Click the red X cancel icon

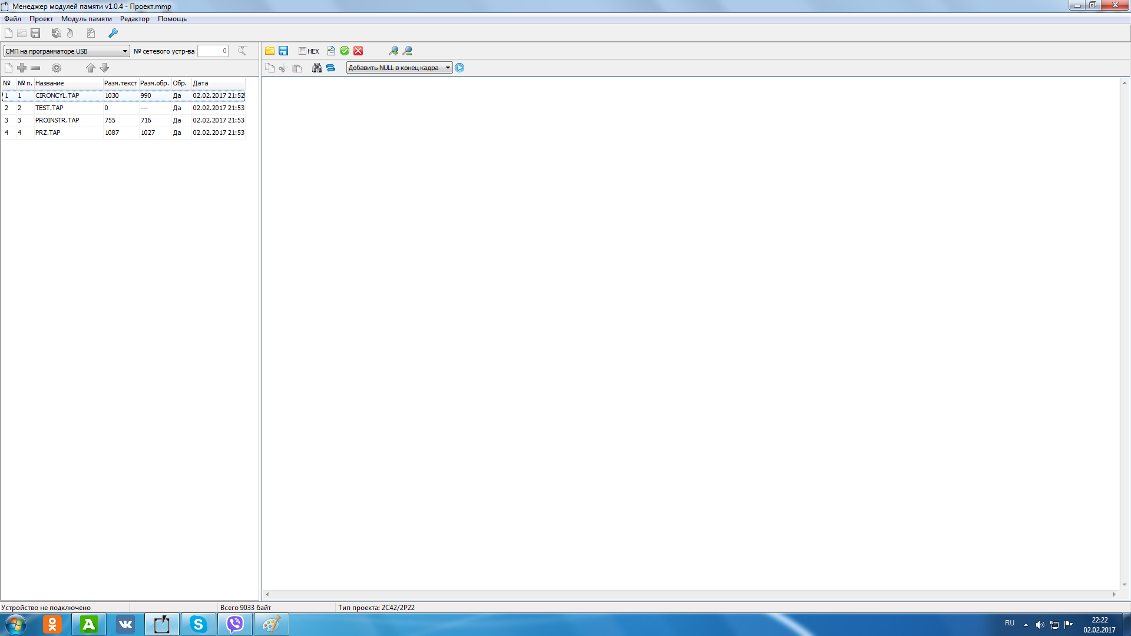[358, 51]
